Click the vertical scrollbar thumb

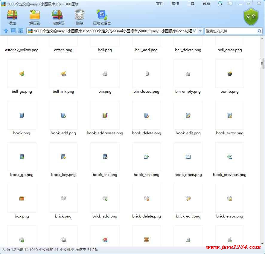[x=262, y=63]
